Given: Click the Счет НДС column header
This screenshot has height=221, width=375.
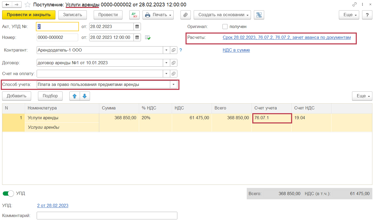Looking at the screenshot, I should pyautogui.click(x=311, y=108).
